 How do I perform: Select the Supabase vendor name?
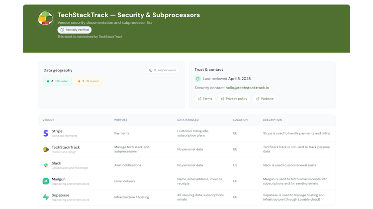(x=60, y=195)
